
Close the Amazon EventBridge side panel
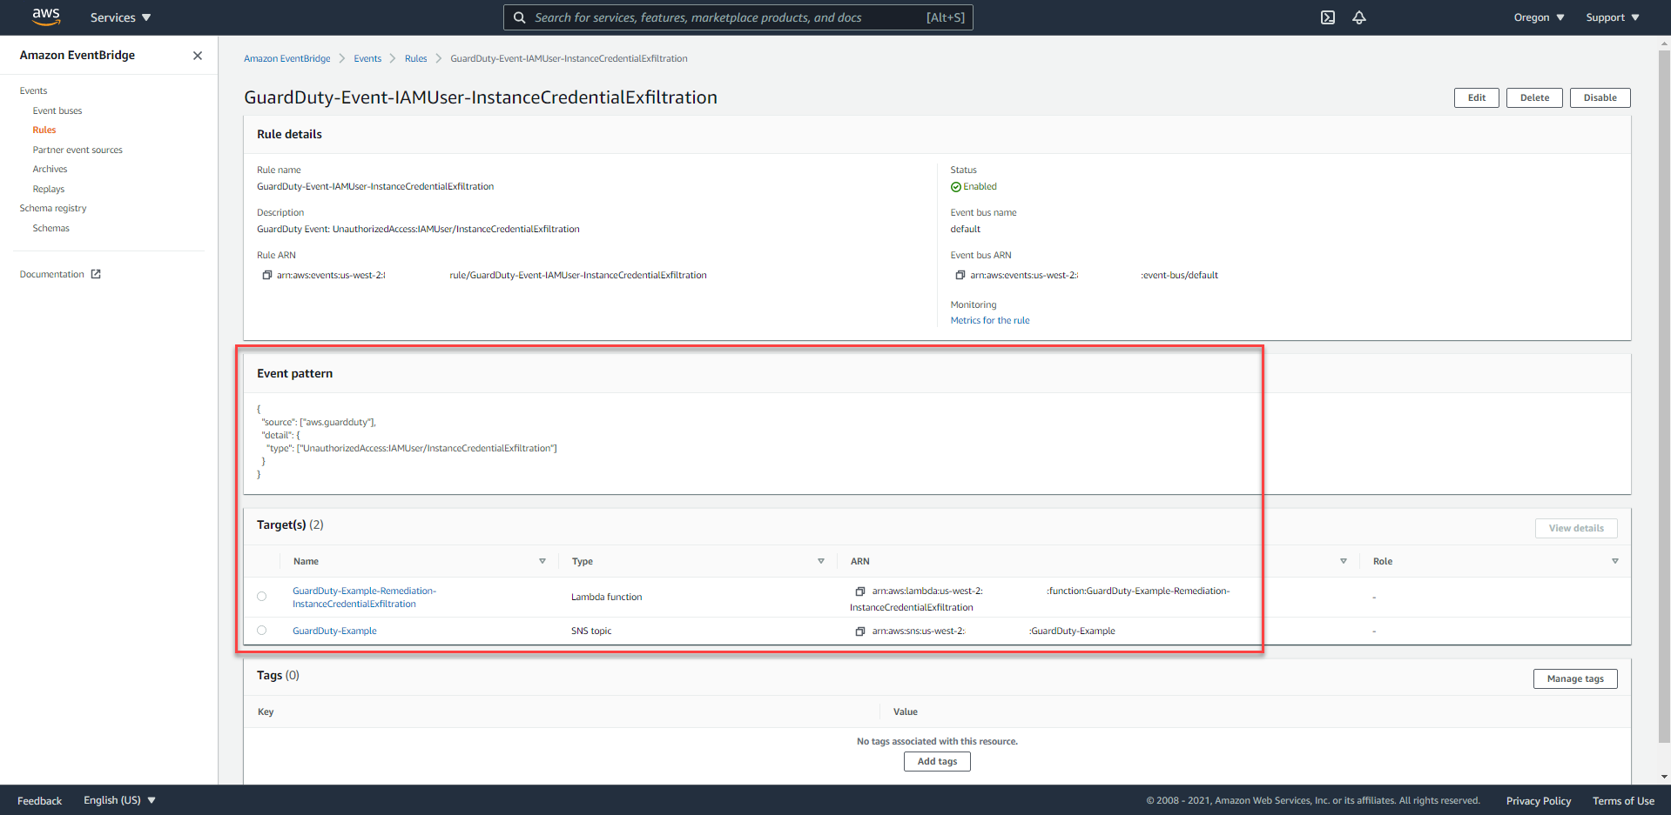(198, 56)
